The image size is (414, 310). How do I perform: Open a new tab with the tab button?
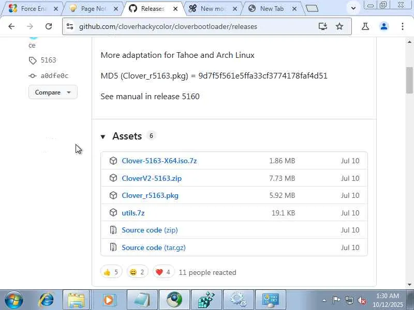312,8
